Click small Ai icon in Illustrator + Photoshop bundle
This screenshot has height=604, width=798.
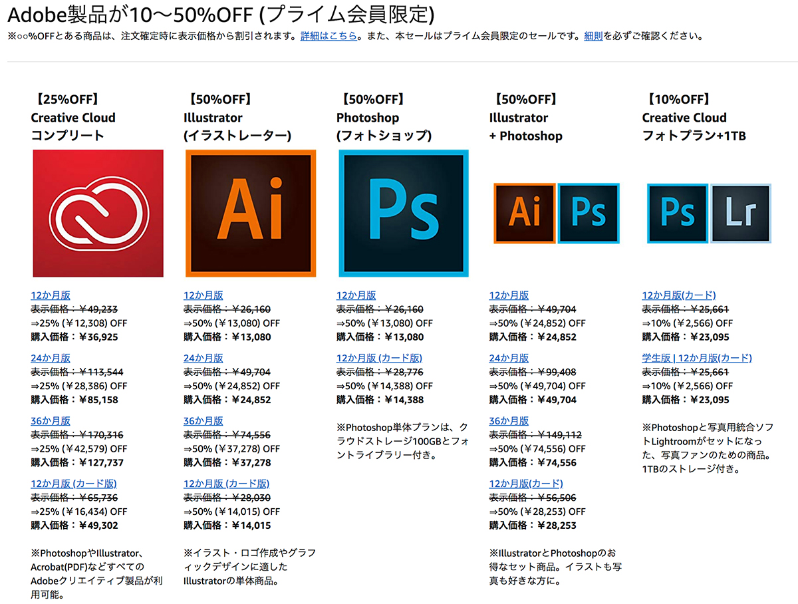click(x=524, y=214)
